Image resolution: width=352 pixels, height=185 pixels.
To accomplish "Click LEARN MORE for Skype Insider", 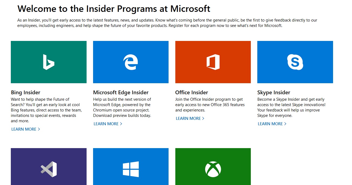I will pyautogui.click(x=270, y=124).
